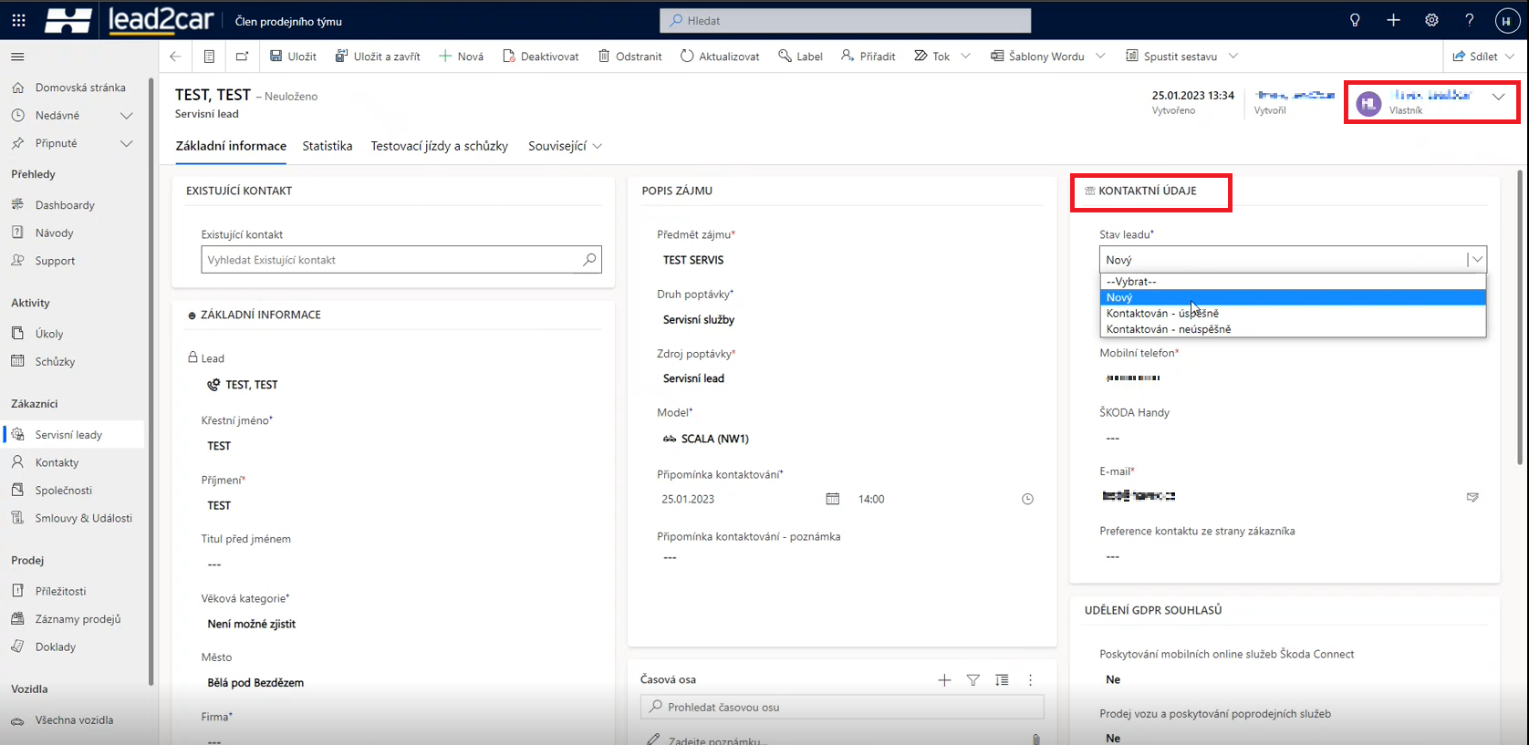Click the search icon in Existující kontakt
1529x745 pixels.
coord(589,260)
